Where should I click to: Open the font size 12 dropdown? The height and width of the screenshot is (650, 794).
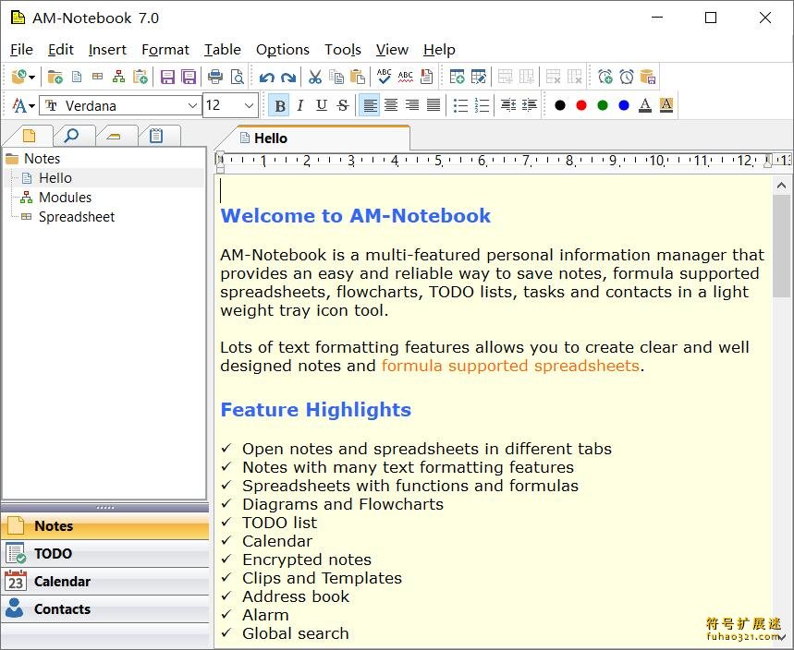(249, 106)
